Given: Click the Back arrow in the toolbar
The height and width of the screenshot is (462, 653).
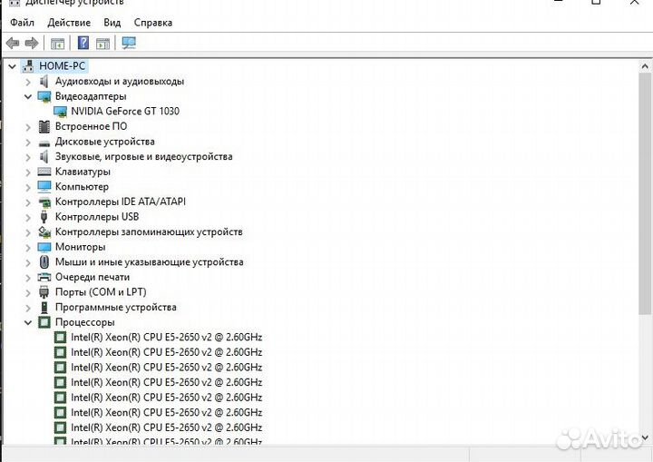Looking at the screenshot, I should pyautogui.click(x=12, y=43).
